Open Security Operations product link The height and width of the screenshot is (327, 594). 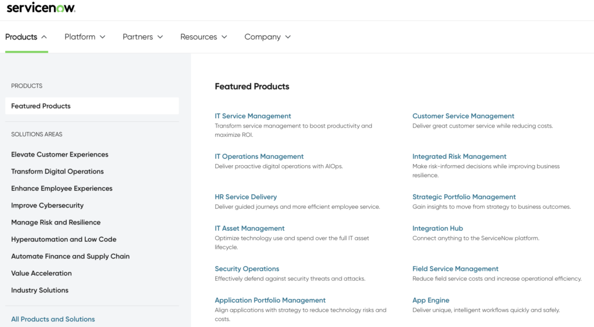(x=247, y=269)
